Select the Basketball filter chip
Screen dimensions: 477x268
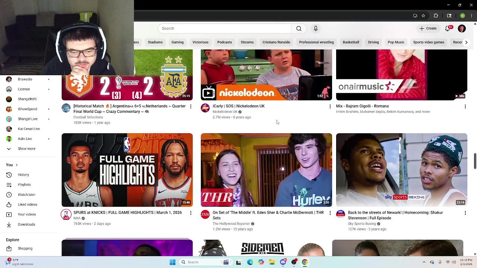[x=351, y=42]
